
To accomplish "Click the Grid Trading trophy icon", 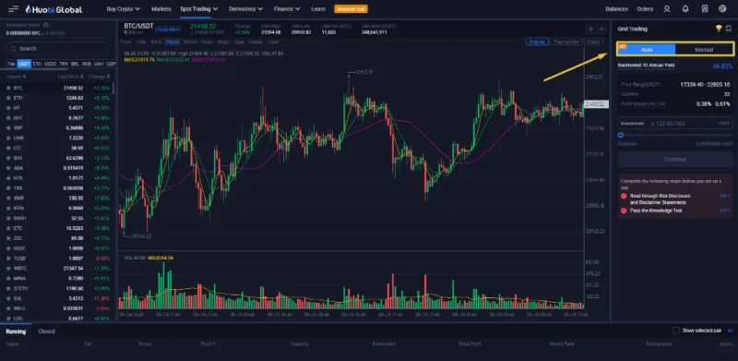I will click(719, 29).
